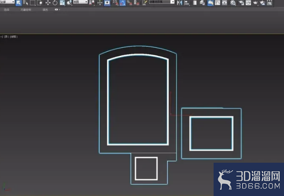Open the Select by Name dialog

25,3
